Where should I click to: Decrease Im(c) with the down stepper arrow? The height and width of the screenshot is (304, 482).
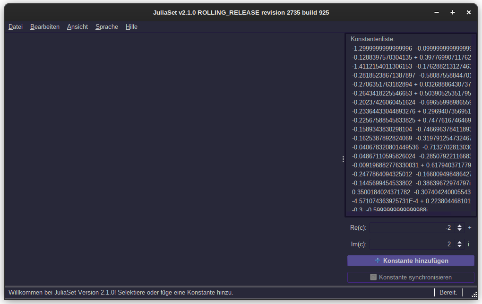[459, 246]
